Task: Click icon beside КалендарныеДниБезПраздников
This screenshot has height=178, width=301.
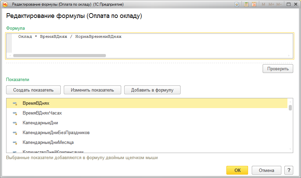Action: point(15,133)
